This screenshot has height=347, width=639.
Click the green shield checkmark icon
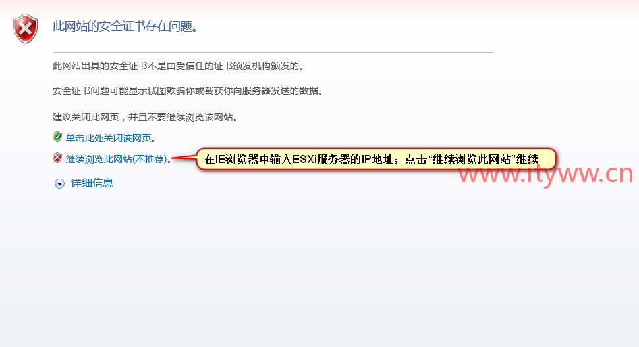(x=57, y=137)
